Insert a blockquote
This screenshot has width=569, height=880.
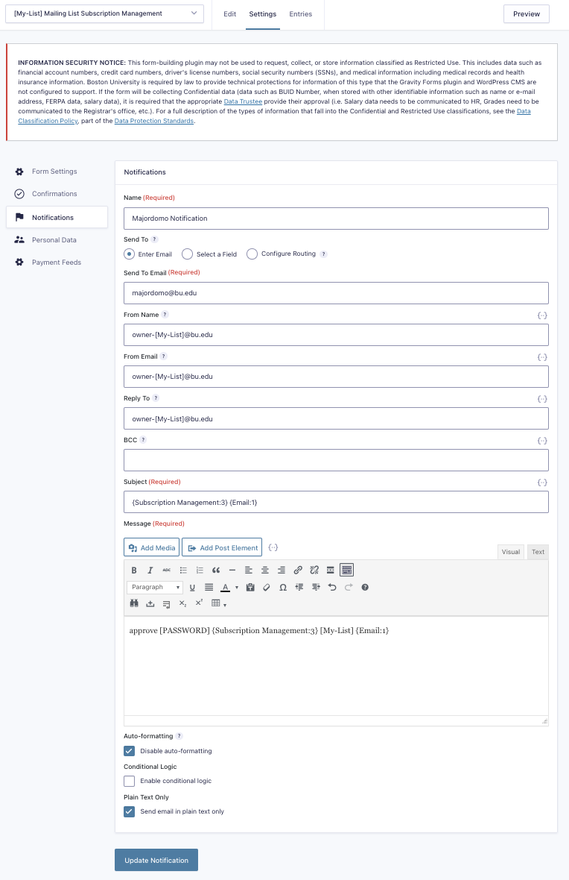coord(216,571)
